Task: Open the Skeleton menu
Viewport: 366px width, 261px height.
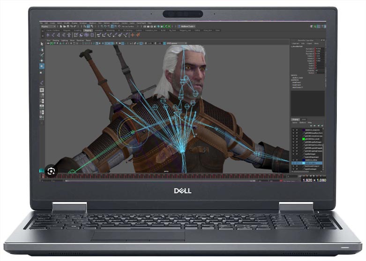Action: [93, 23]
